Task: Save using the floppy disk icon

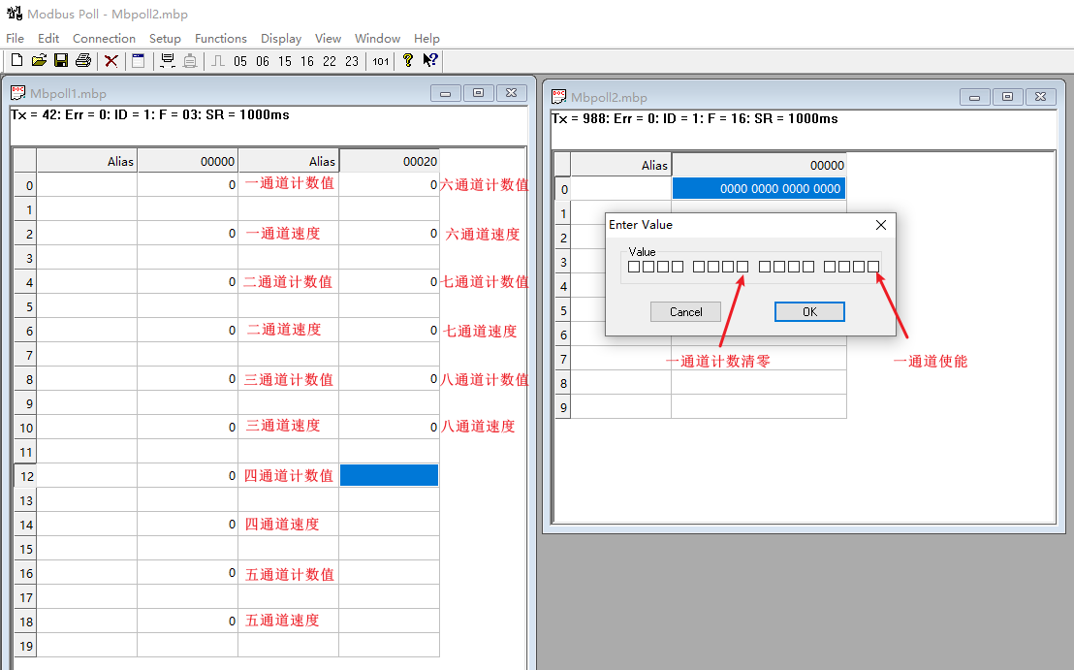Action: [61, 61]
